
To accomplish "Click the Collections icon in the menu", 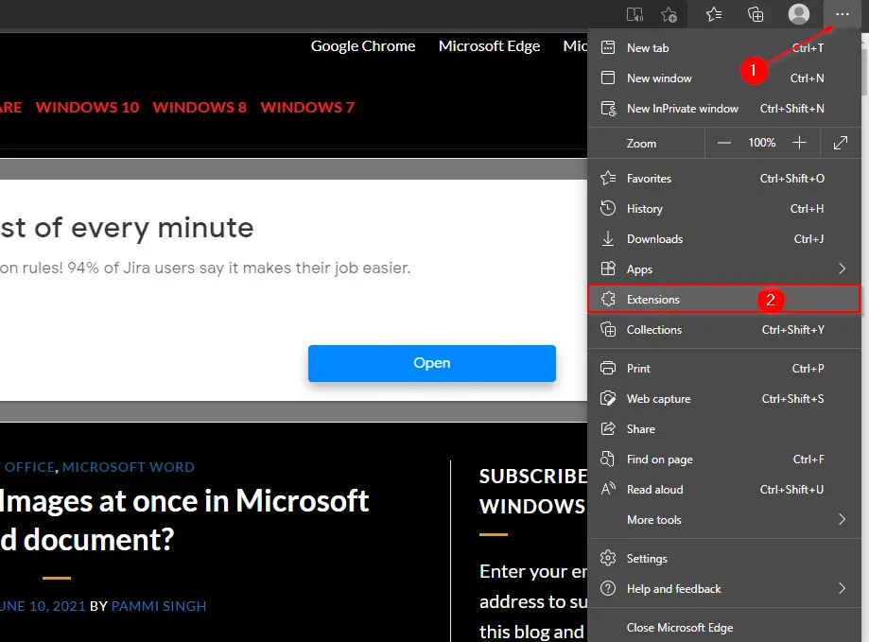I will pyautogui.click(x=608, y=330).
